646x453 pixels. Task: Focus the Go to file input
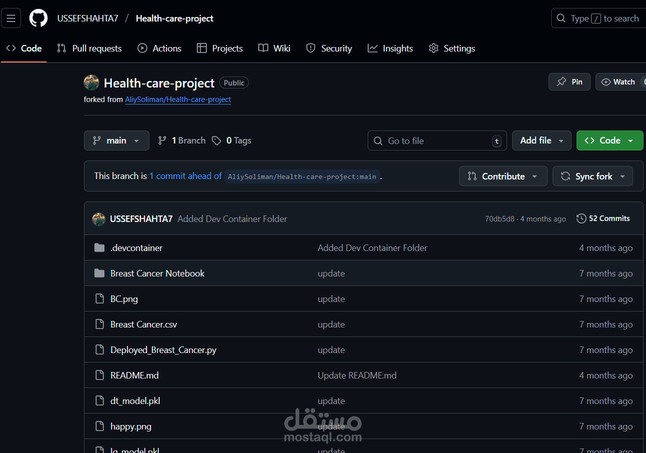tap(437, 140)
